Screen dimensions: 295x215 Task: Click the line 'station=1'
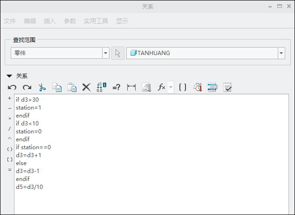click(28, 107)
